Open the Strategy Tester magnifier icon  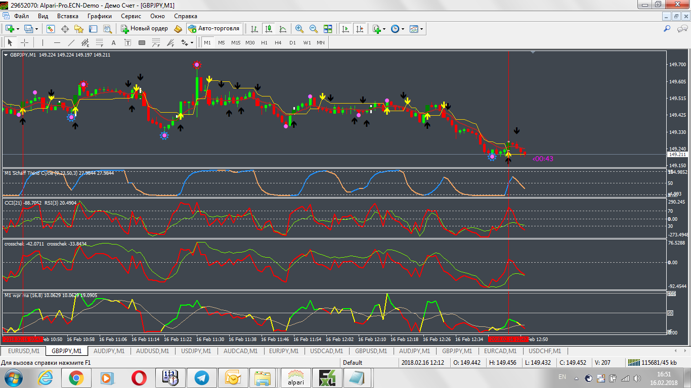click(x=107, y=29)
